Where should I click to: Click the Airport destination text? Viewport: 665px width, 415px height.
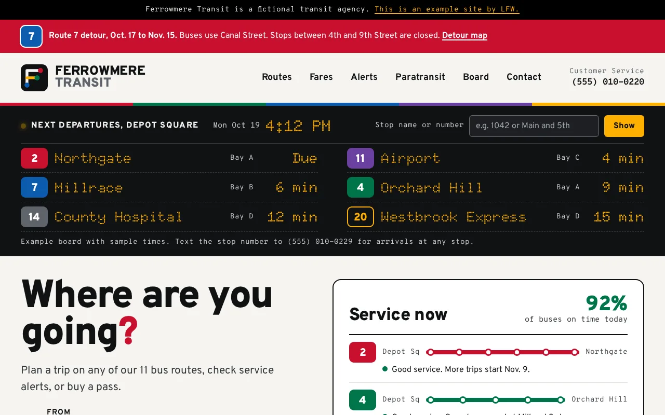point(410,158)
